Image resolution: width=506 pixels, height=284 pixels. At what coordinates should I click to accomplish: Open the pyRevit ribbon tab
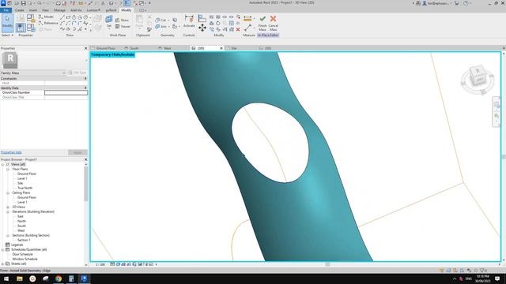(111, 10)
